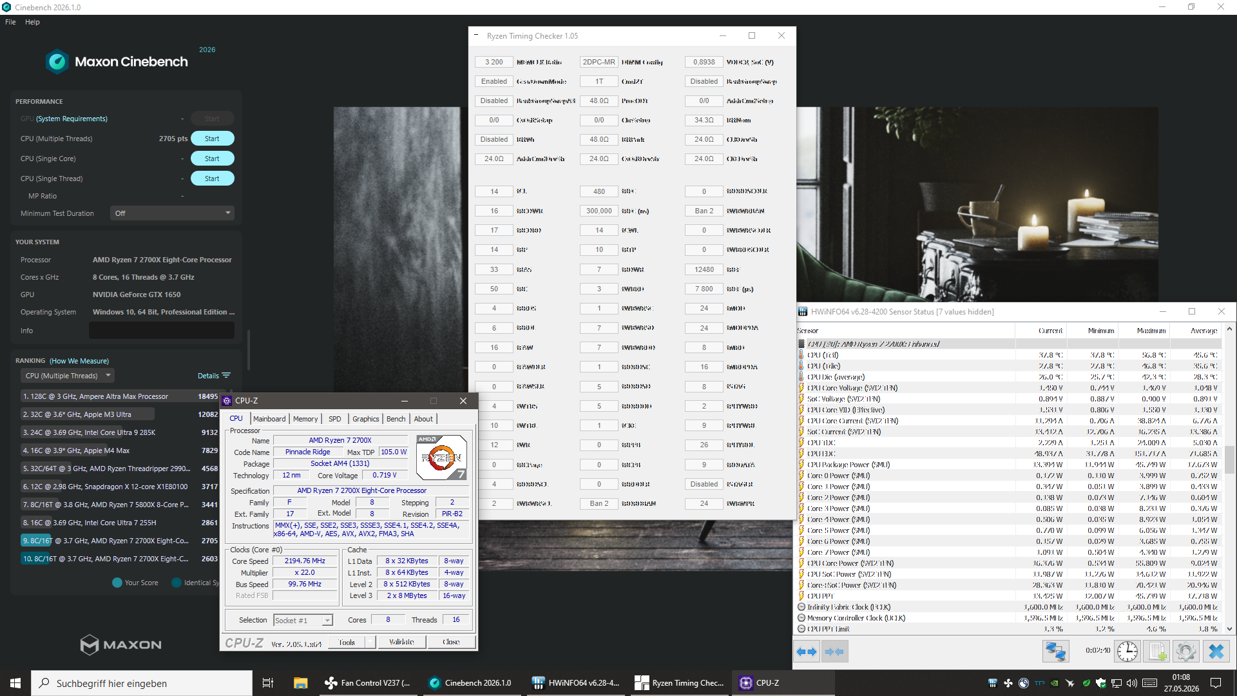Open the Cinebench File menu

click(10, 22)
